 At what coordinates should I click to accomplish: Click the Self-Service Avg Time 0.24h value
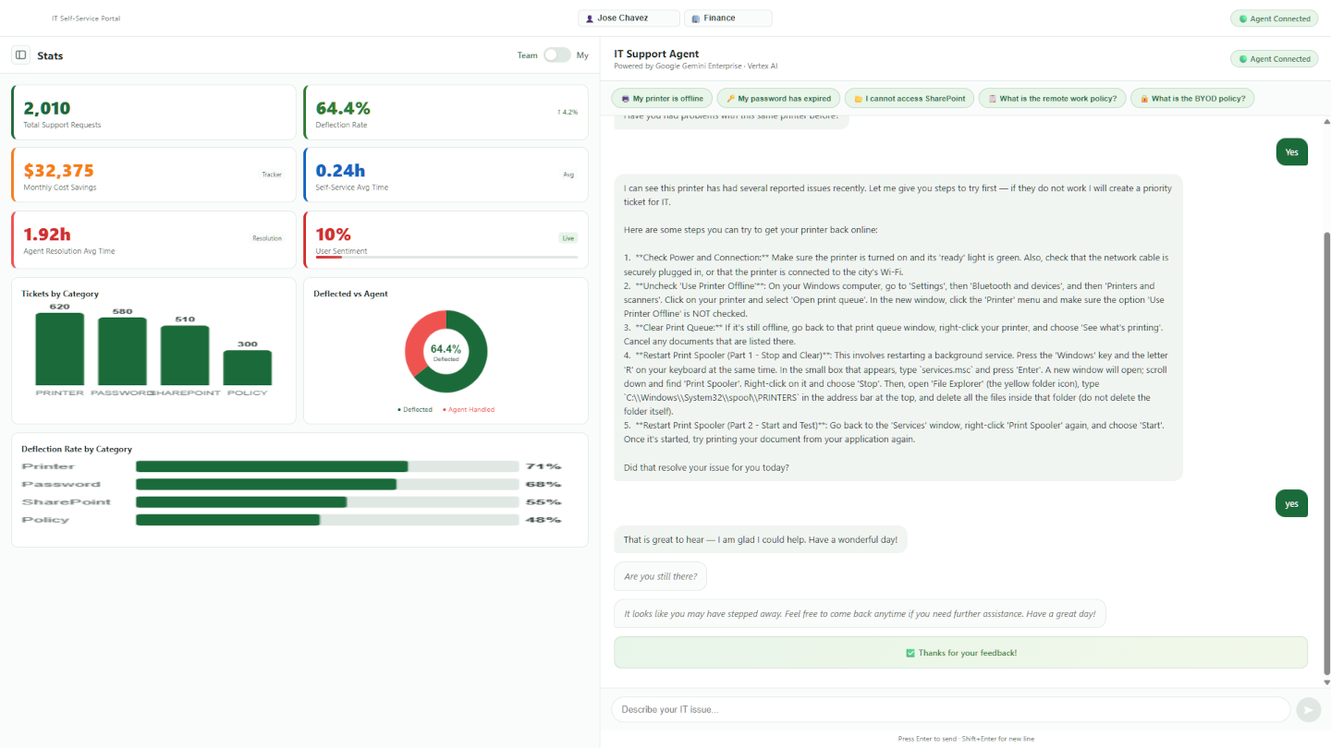(x=340, y=171)
